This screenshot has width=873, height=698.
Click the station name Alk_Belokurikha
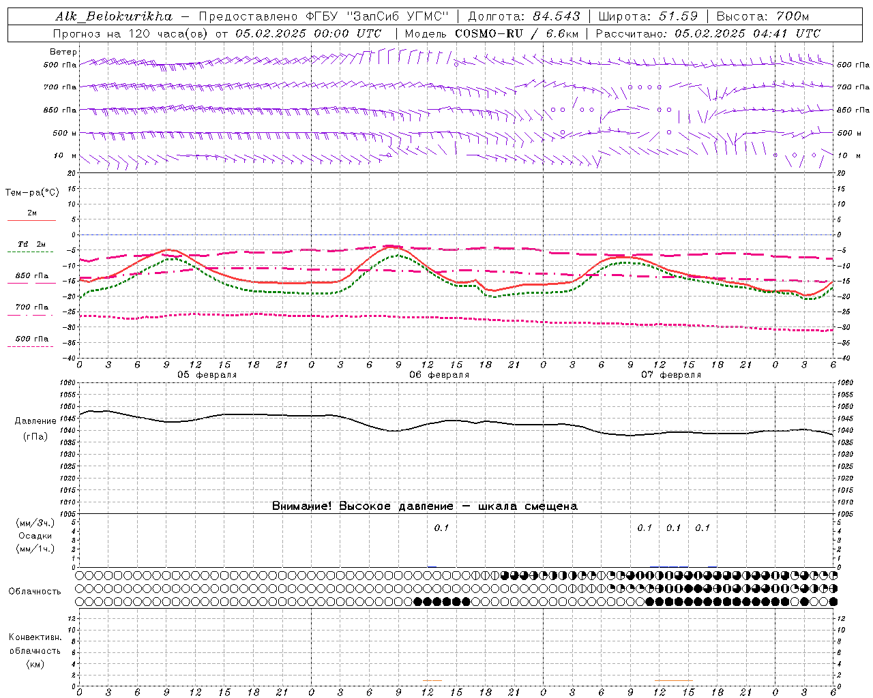pyautogui.click(x=114, y=16)
